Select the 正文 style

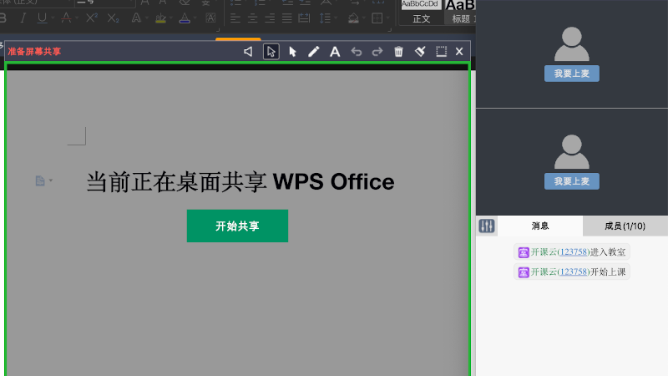click(422, 12)
